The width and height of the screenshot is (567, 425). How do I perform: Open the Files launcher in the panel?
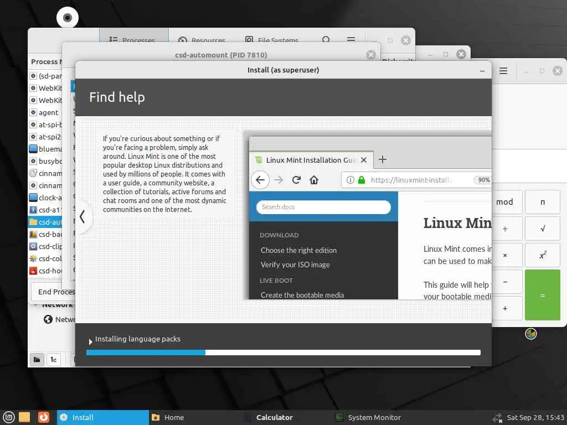tap(24, 417)
